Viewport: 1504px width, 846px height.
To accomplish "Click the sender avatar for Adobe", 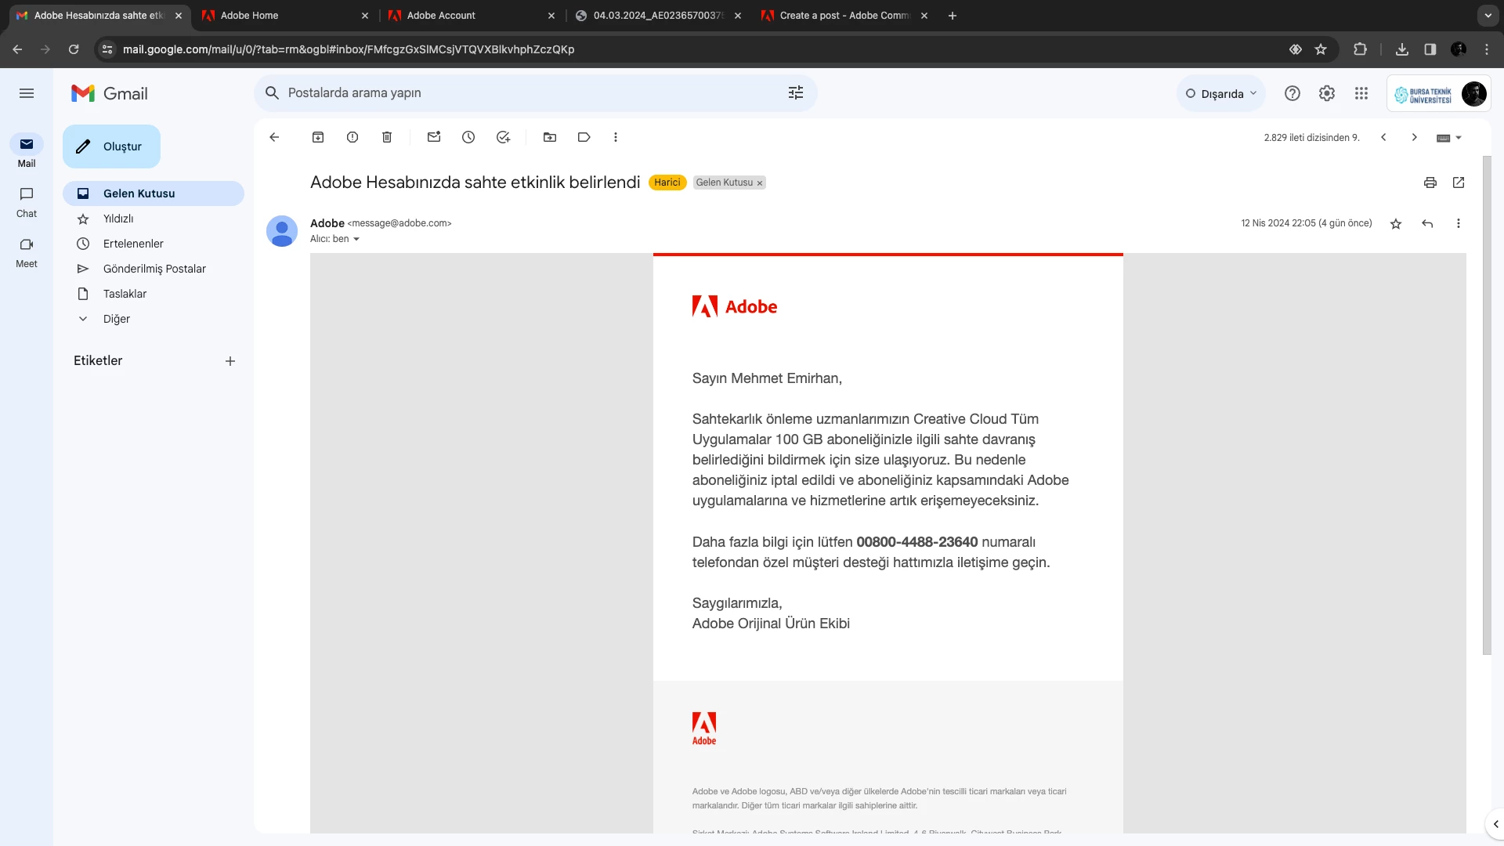I will 282,231.
